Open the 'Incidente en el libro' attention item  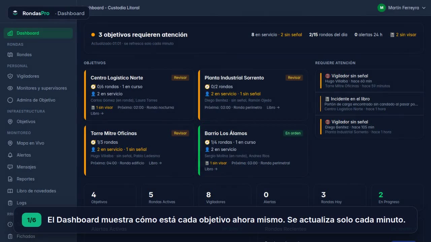point(369,104)
